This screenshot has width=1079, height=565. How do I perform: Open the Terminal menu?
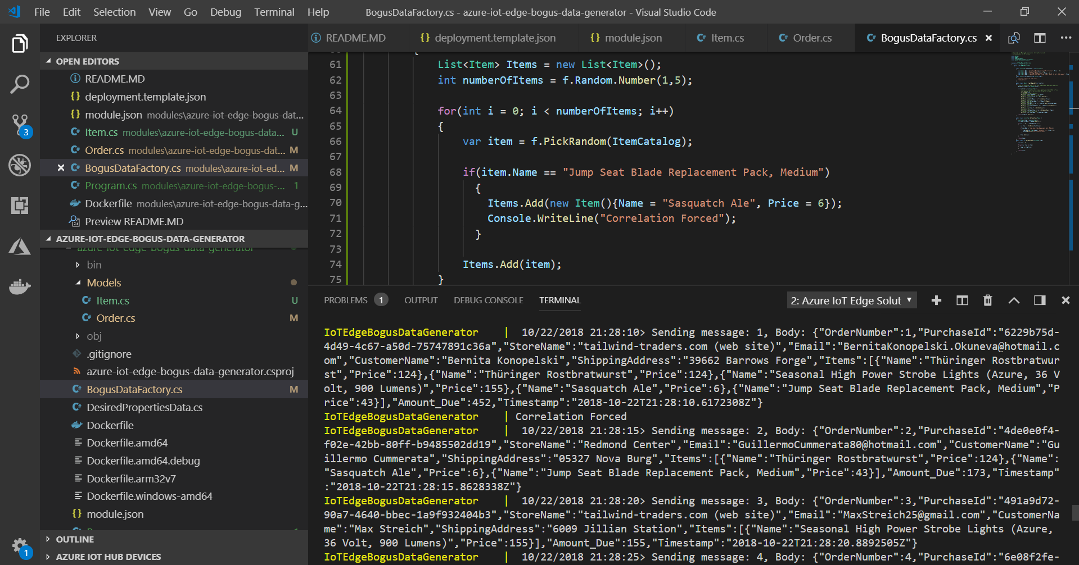coord(274,12)
